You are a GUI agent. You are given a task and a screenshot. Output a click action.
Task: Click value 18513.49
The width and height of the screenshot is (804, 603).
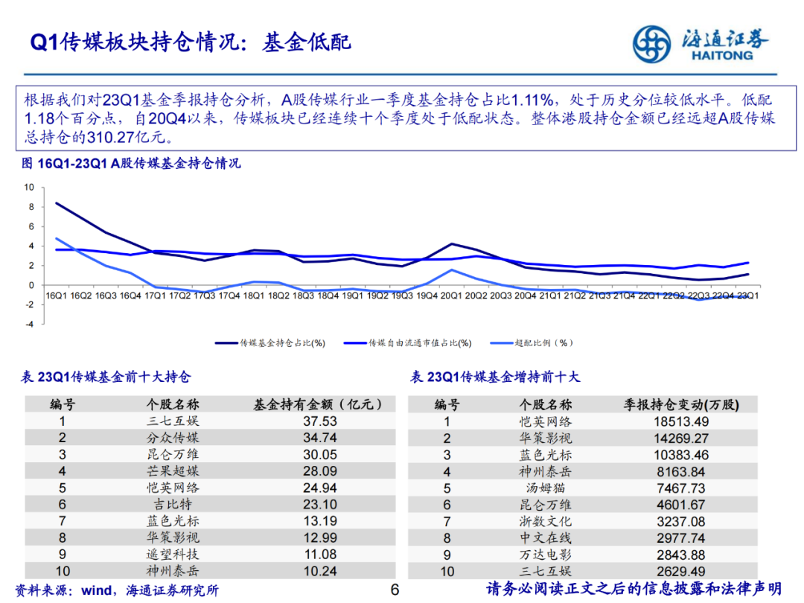tap(681, 422)
